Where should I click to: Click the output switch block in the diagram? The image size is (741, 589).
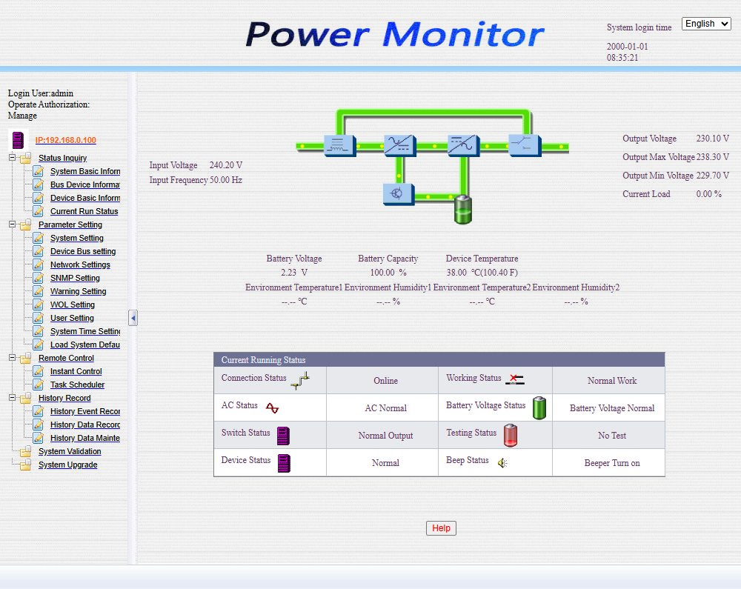coord(525,145)
